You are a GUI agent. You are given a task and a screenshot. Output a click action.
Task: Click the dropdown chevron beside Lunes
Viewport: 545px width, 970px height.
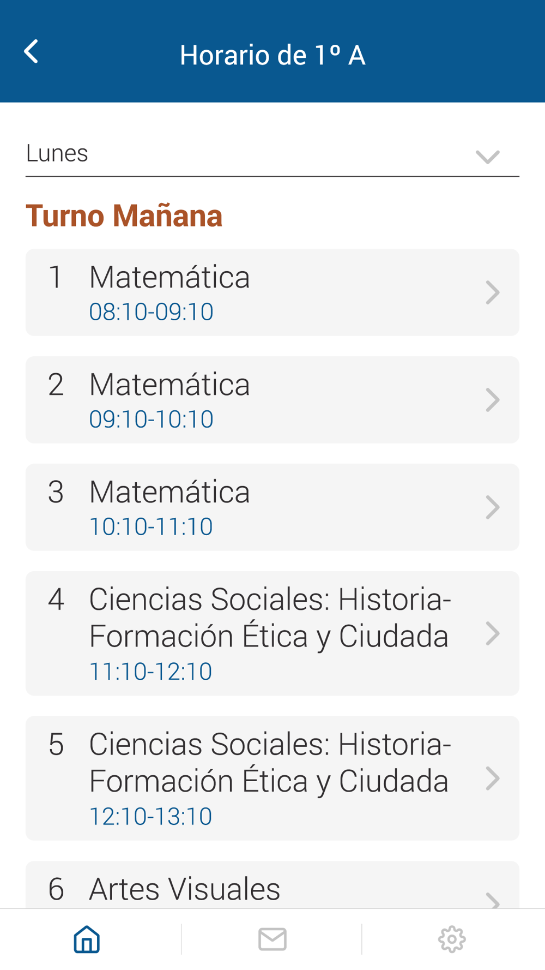[487, 157]
